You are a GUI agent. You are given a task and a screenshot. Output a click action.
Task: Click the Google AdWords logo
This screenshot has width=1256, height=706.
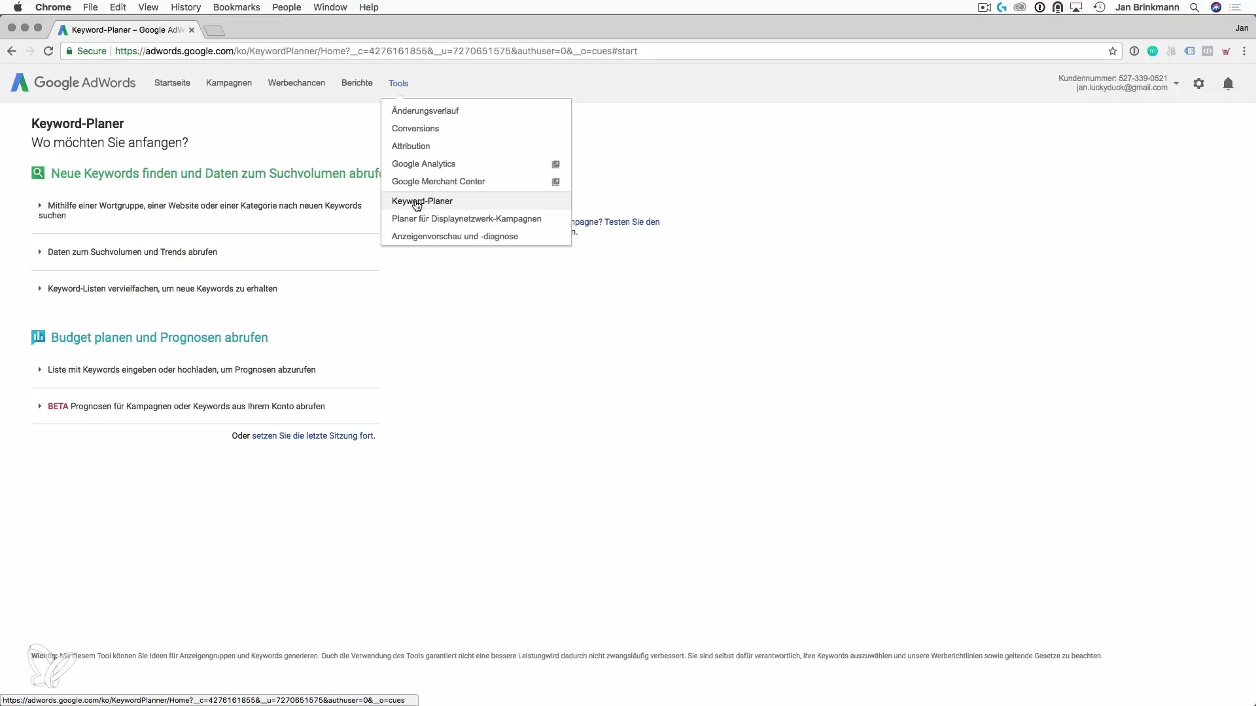[x=73, y=83]
